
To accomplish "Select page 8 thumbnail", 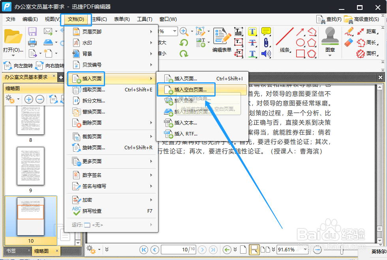I will [31, 120].
